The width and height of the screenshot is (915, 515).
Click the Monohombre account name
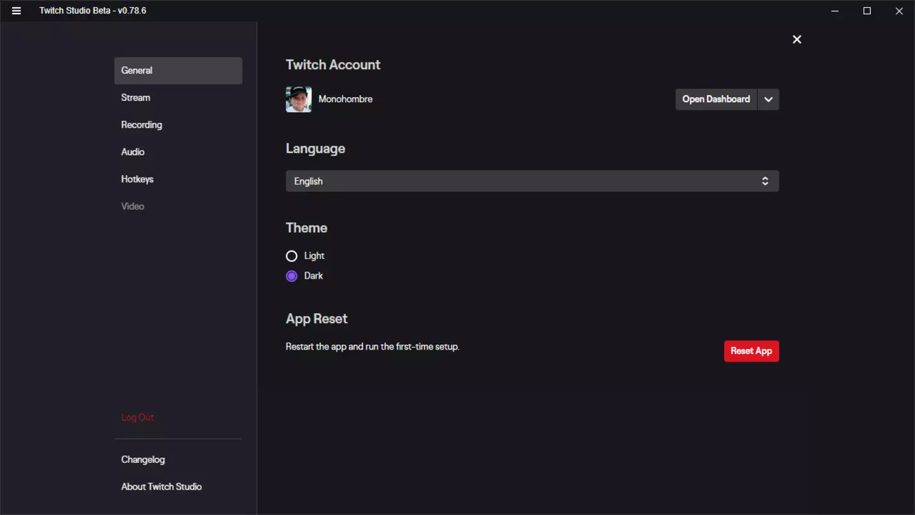coord(346,99)
